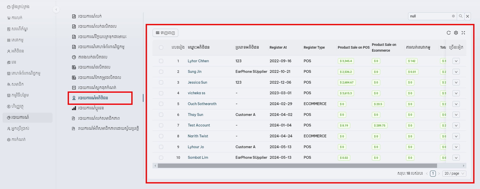Image resolution: width=480 pixels, height=189 pixels.
Task: Clear the null text in search field
Action: (x=453, y=16)
